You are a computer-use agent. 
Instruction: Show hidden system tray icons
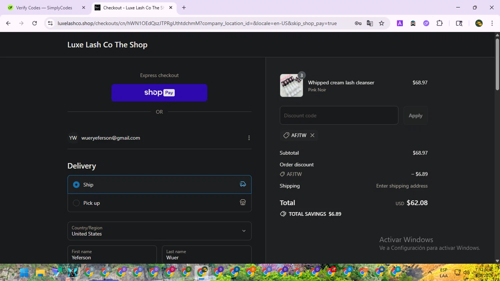[430, 273]
